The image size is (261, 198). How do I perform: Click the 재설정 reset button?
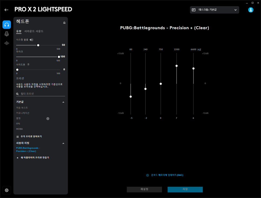[x=144, y=189]
